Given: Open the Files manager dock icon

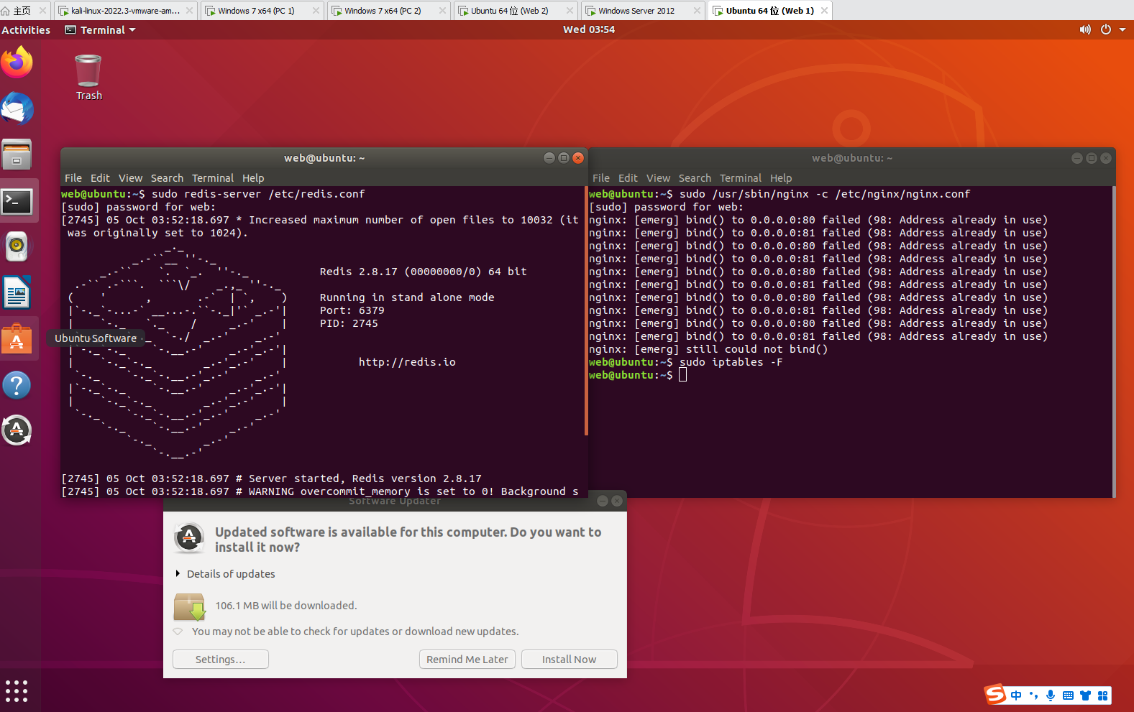Looking at the screenshot, I should click(x=17, y=154).
